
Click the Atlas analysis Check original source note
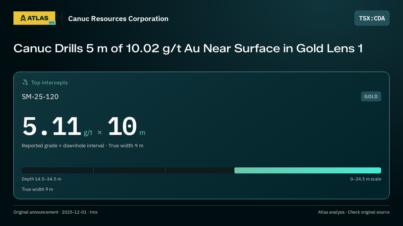pos(354,212)
